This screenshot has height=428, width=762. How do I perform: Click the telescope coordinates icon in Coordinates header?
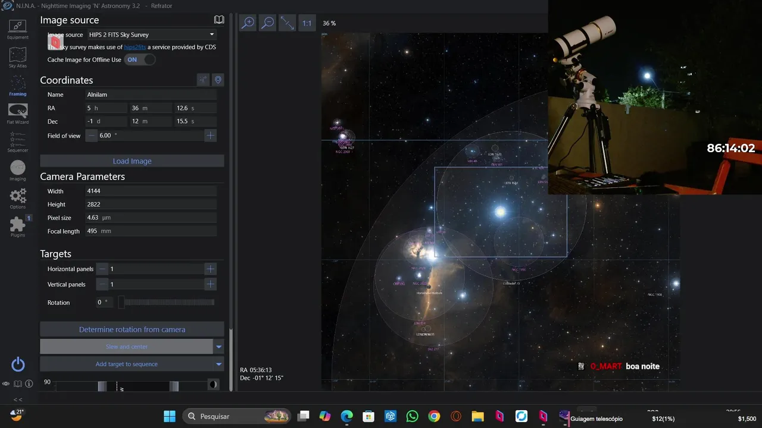(203, 80)
